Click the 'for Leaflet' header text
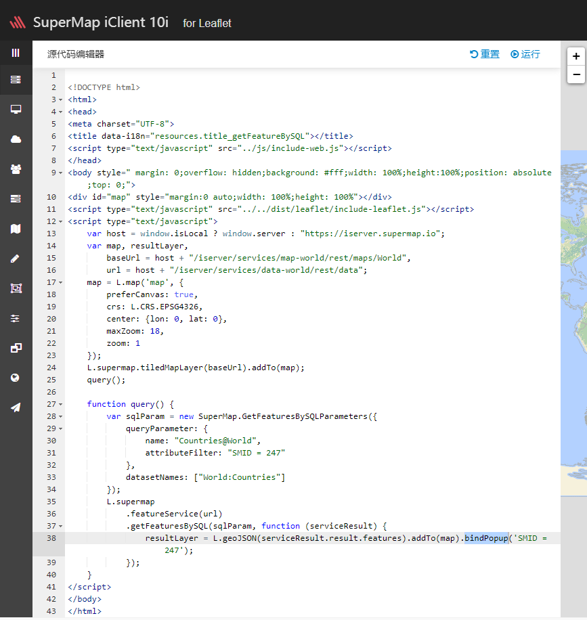Screen dimensions: 587x620 pyautogui.click(x=207, y=24)
